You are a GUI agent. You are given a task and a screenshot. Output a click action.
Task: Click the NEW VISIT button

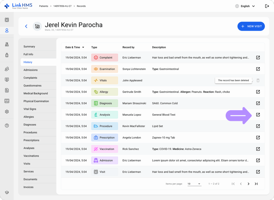[x=251, y=26]
